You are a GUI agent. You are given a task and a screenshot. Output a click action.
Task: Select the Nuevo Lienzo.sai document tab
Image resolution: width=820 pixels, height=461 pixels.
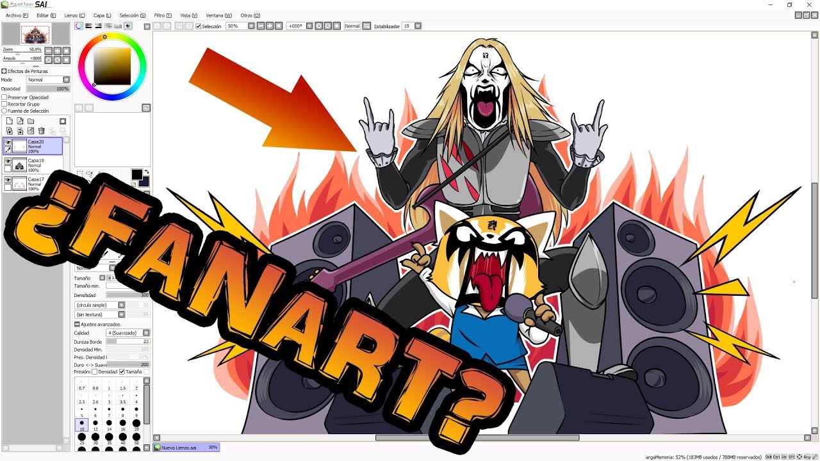[x=186, y=447]
